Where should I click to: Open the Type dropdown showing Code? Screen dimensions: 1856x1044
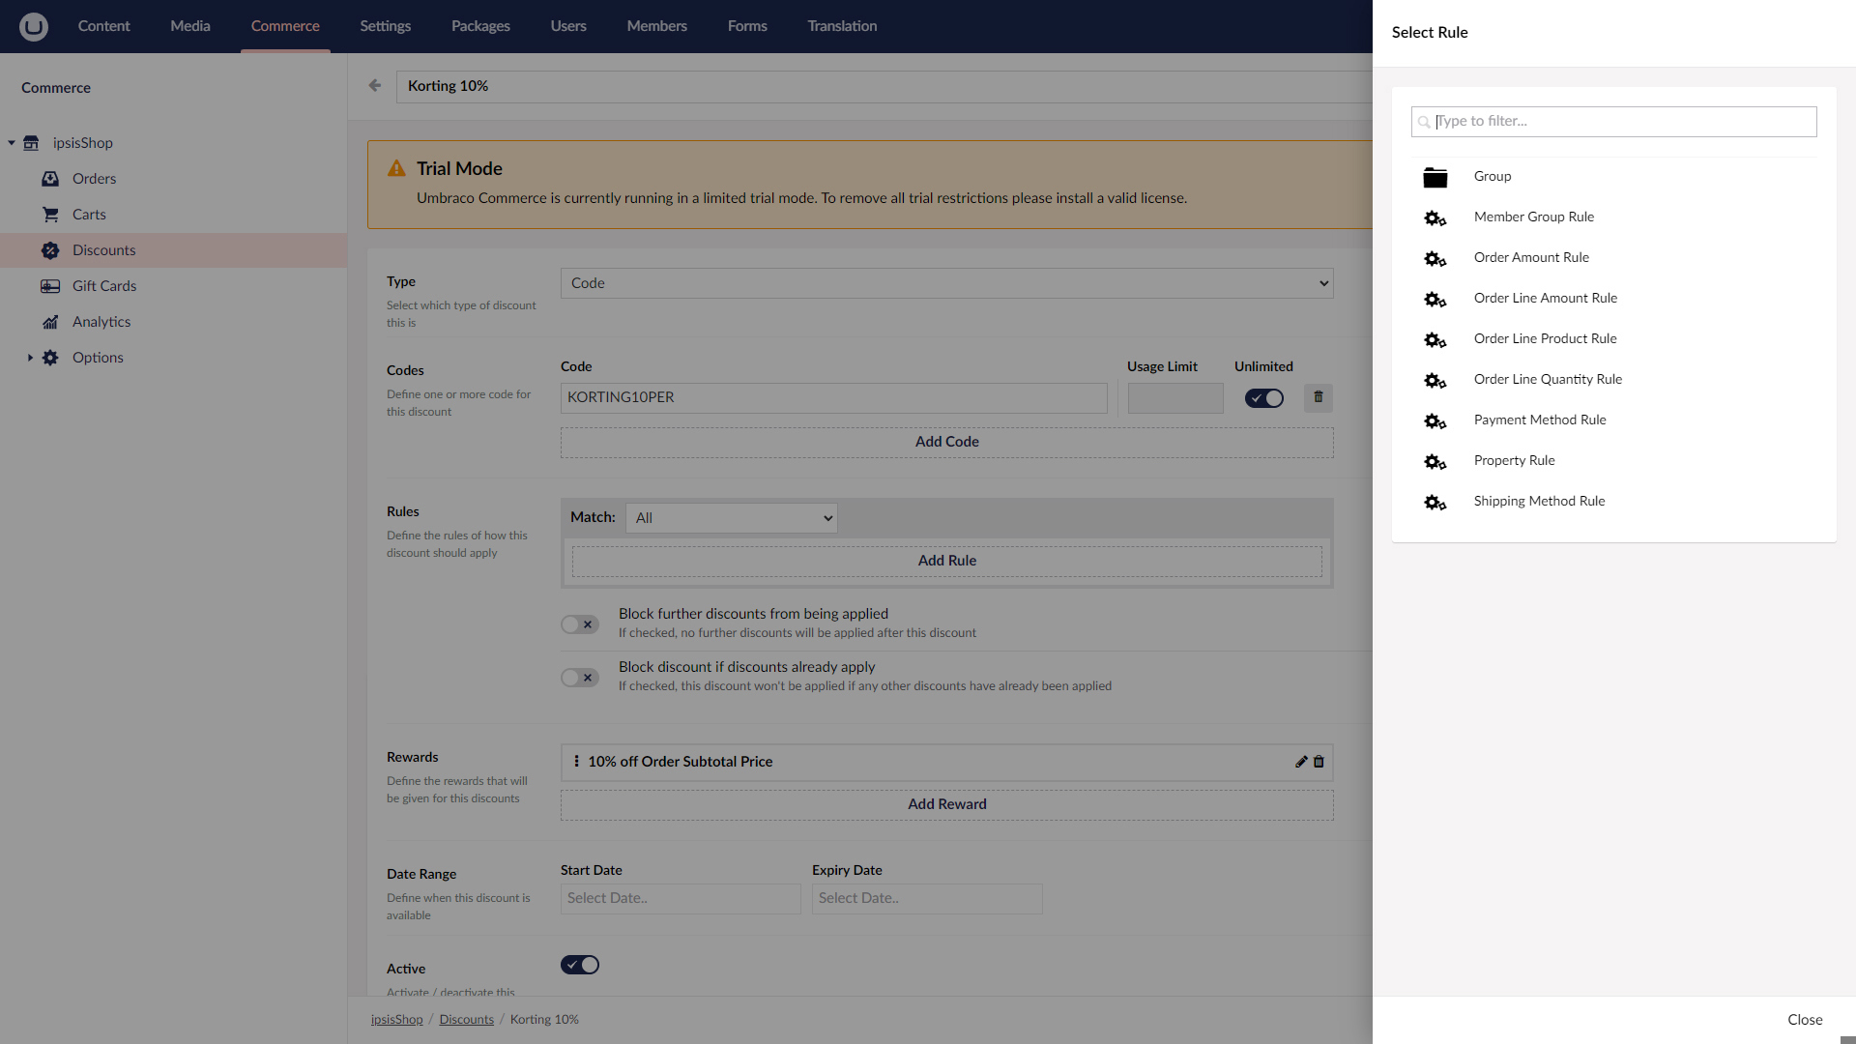coord(946,283)
